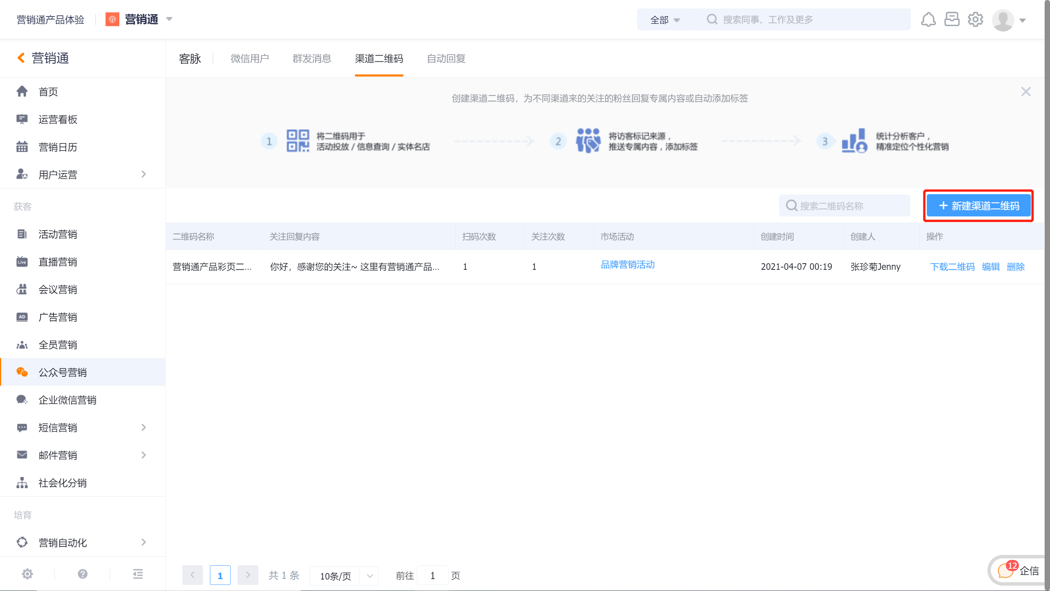Image resolution: width=1050 pixels, height=591 pixels.
Task: Open the 全部 search scope dropdown
Action: [x=665, y=20]
